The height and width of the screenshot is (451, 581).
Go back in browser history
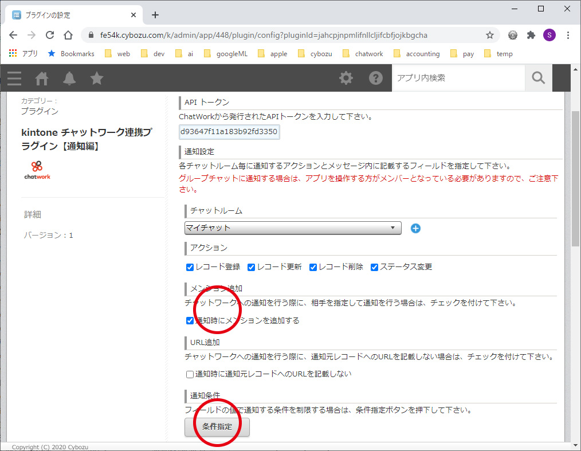(x=13, y=35)
